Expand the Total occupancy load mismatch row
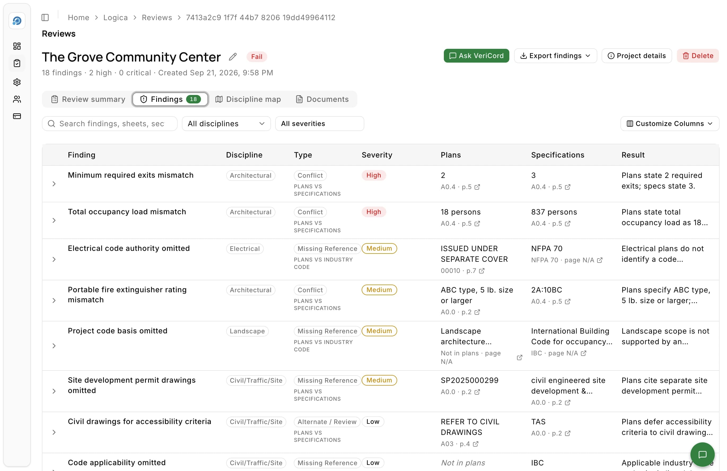 (54, 221)
